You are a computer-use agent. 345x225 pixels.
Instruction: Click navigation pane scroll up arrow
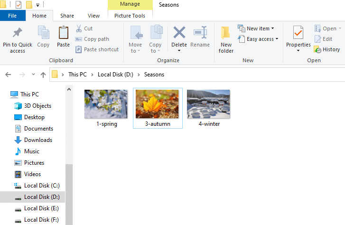point(69,89)
